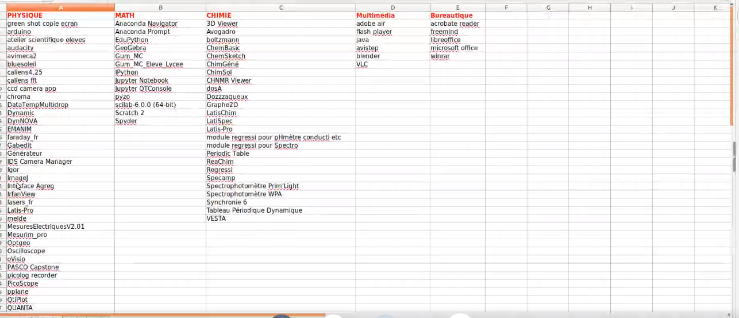This screenshot has height=318, width=739.
Task: Select the 'adobe air' cell
Action: (392, 24)
